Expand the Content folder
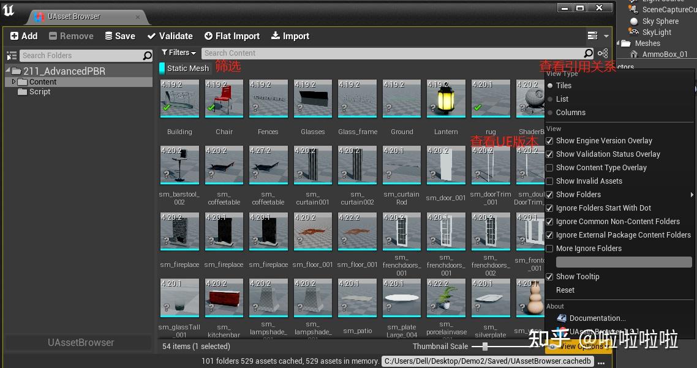Viewport: 697px width, 368px height. point(13,81)
